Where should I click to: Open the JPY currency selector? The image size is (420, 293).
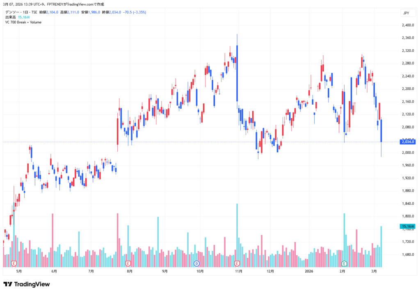pyautogui.click(x=406, y=13)
